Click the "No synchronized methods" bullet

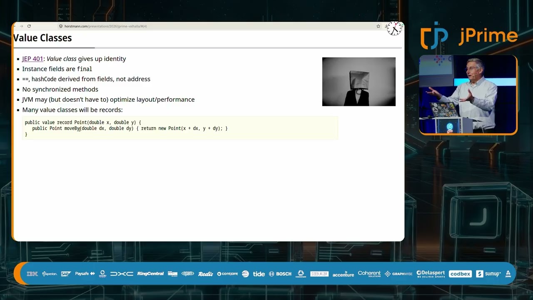(60, 89)
